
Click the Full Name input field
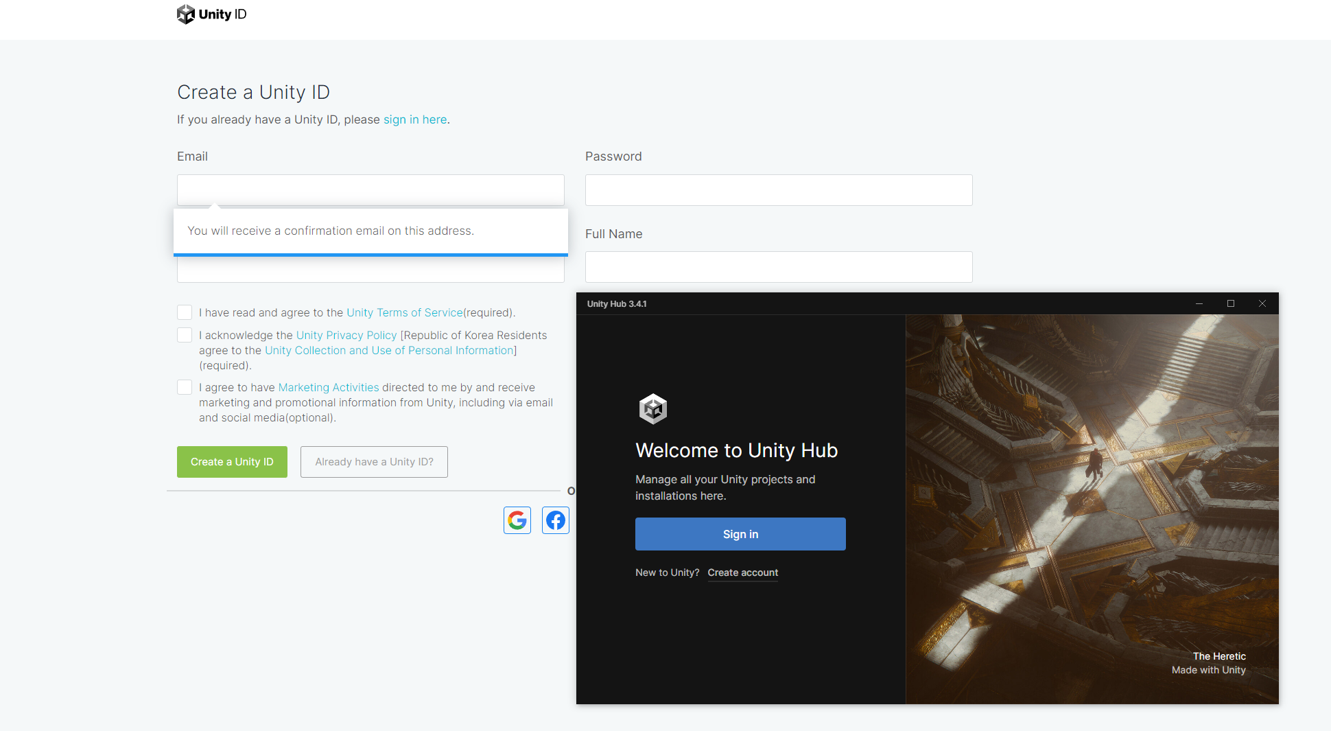(779, 267)
